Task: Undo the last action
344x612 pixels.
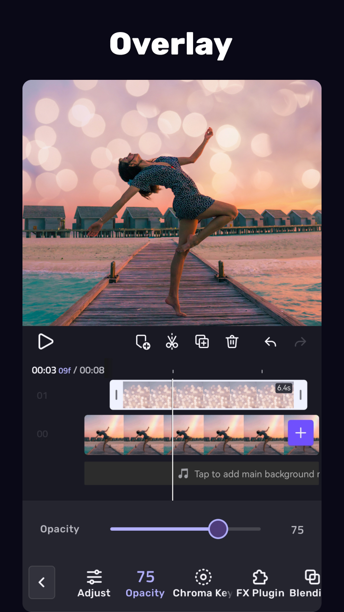Action: [x=270, y=342]
